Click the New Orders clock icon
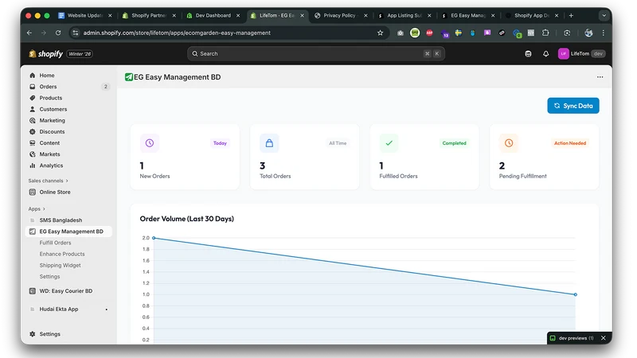 (150, 143)
